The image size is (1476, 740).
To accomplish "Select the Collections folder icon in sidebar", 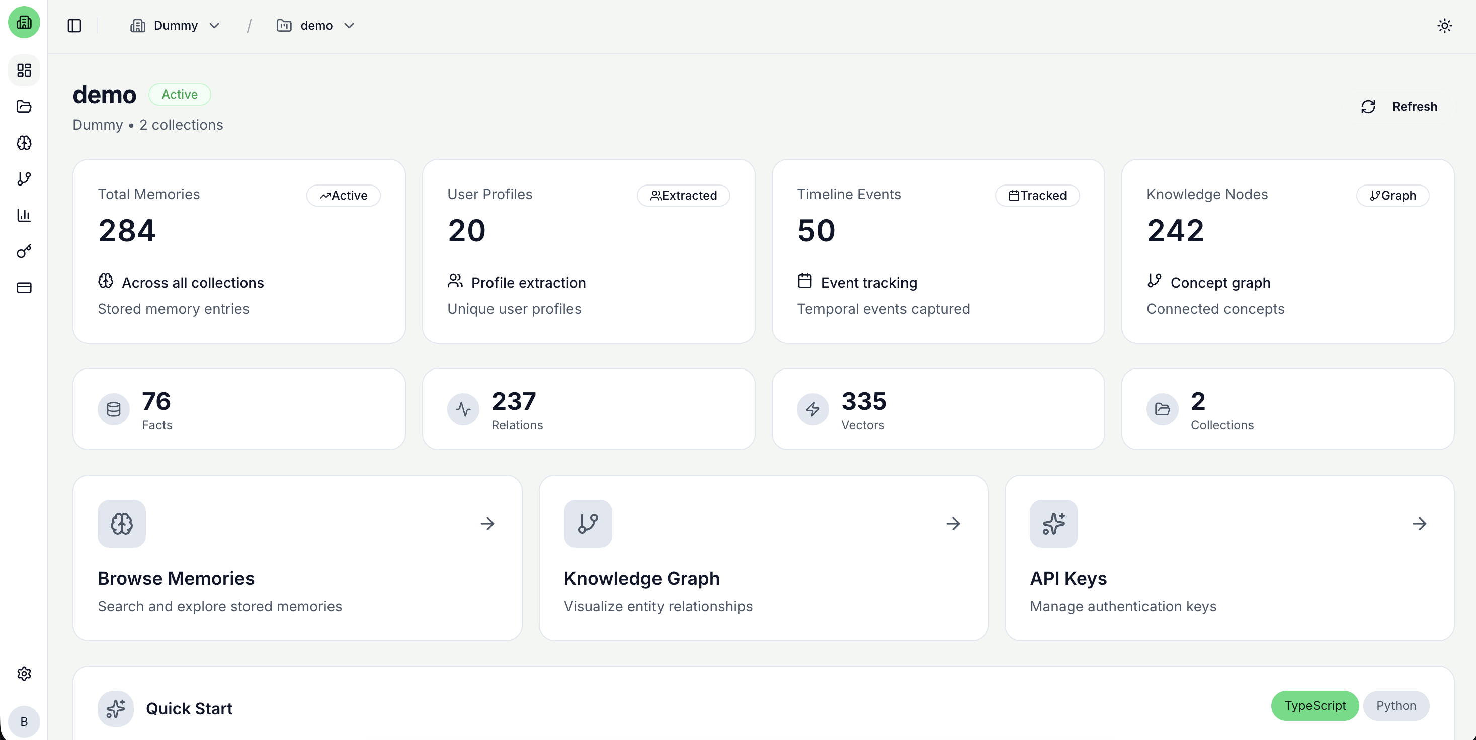I will [24, 107].
